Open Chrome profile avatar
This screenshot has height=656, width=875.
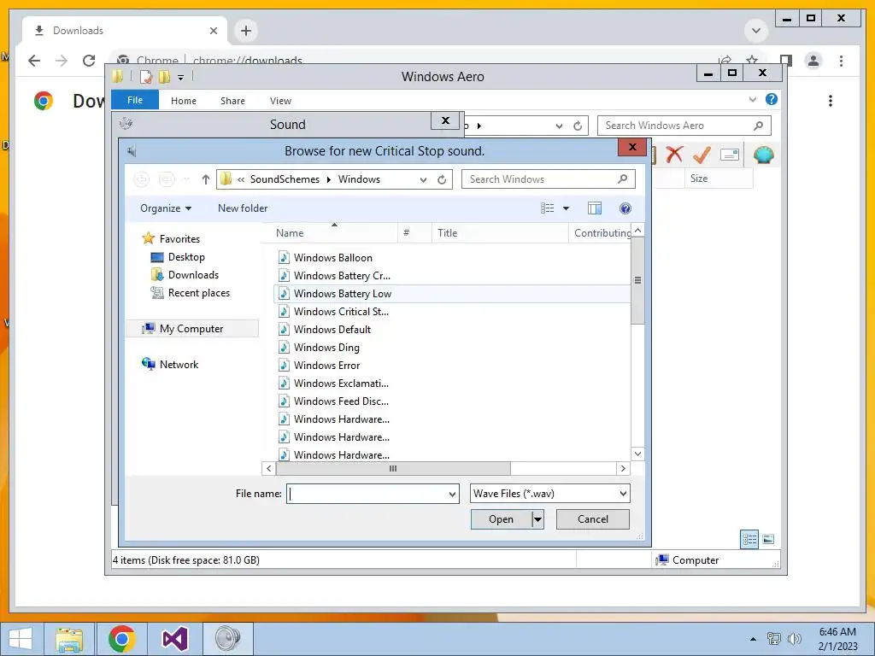(x=813, y=61)
